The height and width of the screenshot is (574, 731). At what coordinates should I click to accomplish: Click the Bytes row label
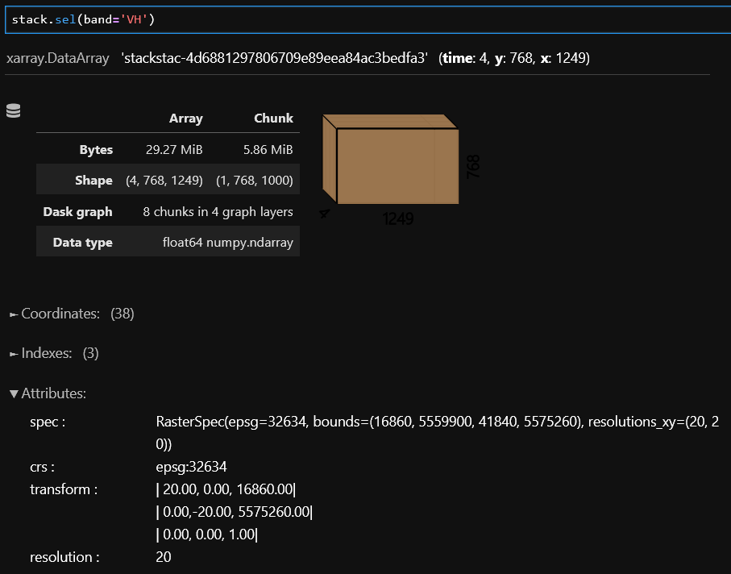coord(96,150)
